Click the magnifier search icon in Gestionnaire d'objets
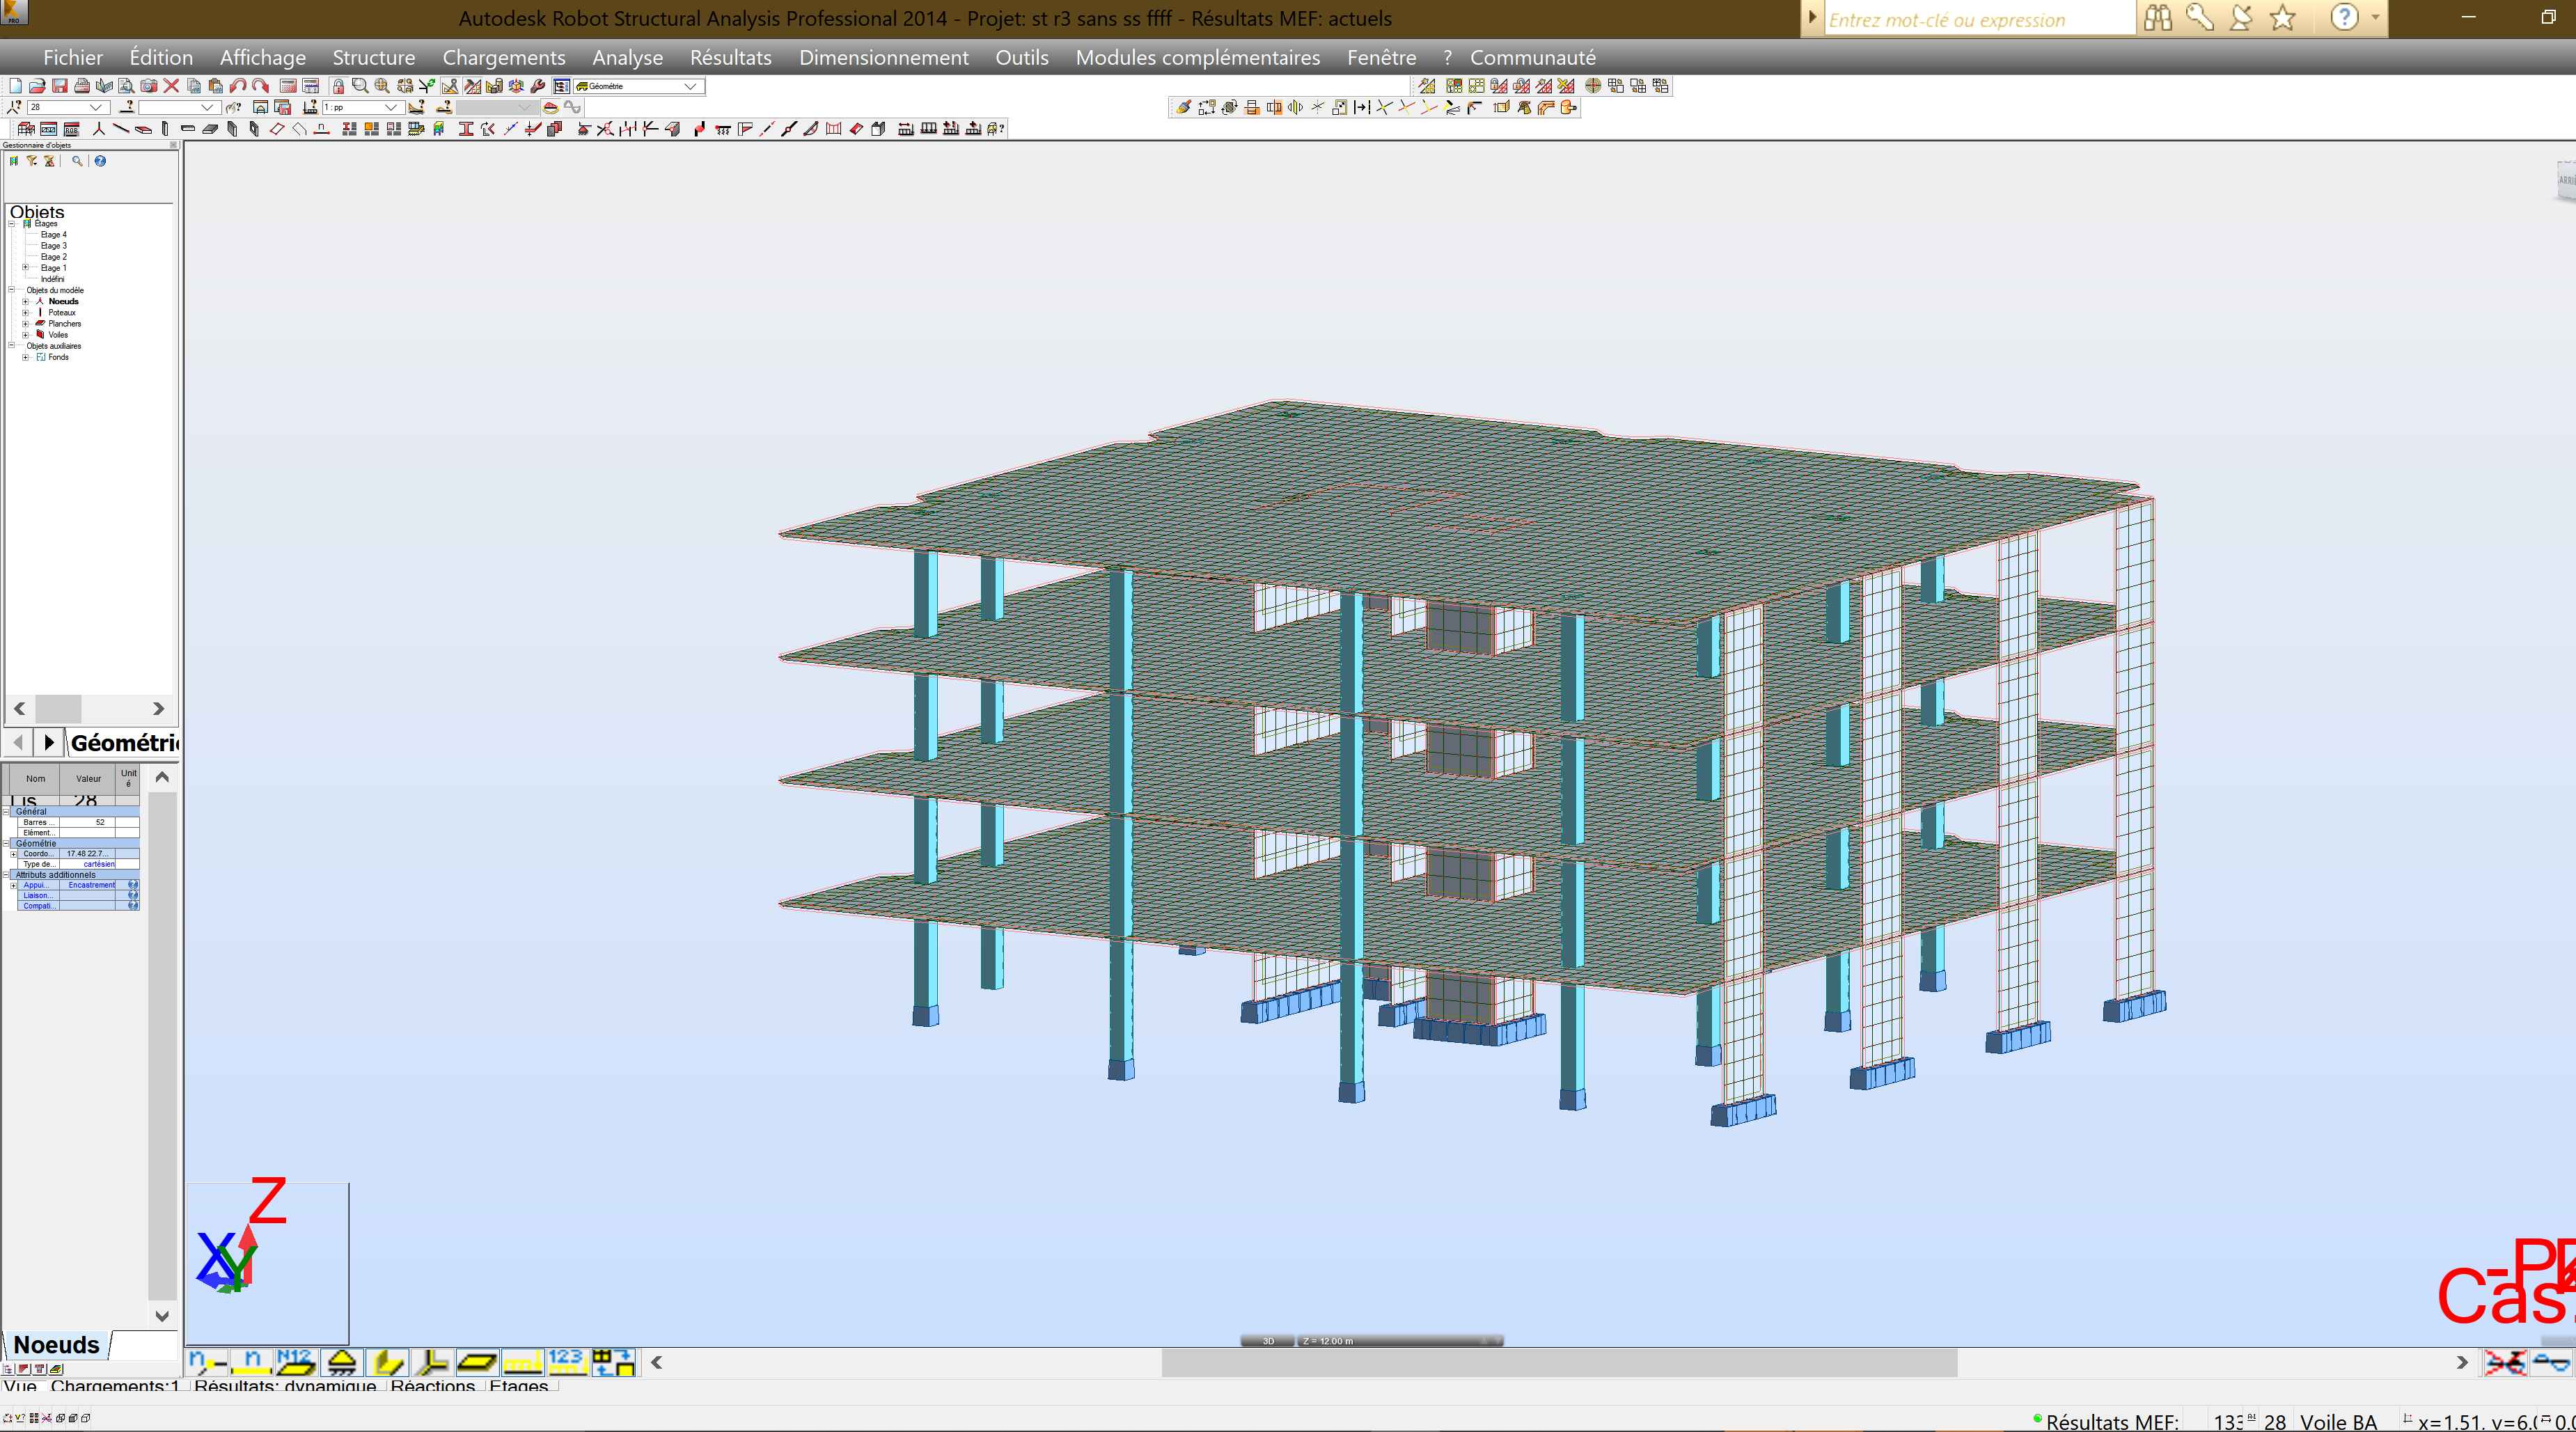The height and width of the screenshot is (1432, 2576). pos(77,161)
